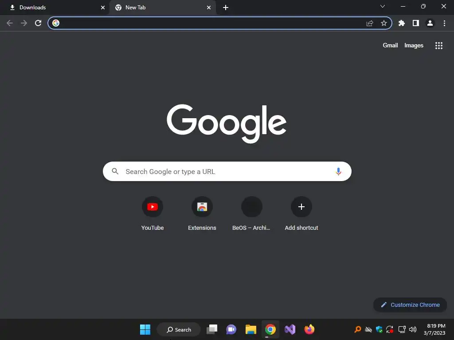Open the Extensions shortcut tile

point(202,213)
